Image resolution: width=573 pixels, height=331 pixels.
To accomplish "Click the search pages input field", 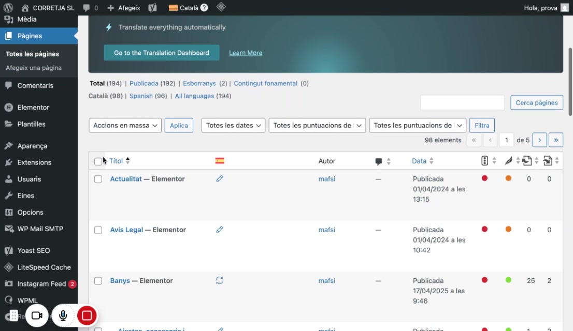I will 462,102.
